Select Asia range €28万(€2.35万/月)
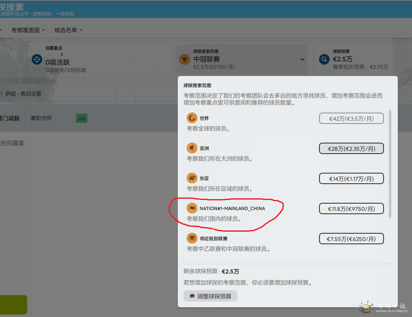 pos(351,148)
